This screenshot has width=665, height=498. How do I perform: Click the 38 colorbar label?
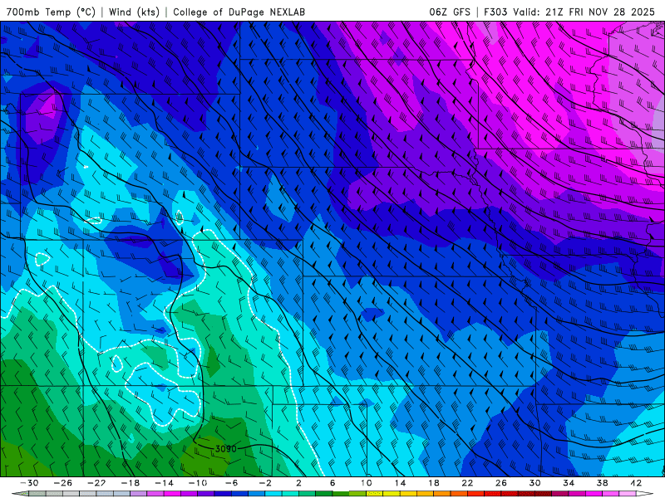(x=603, y=483)
